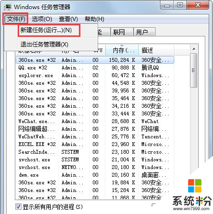The image size is (213, 214).
Task: Select the dwm.exe process row
Action: 95,175
